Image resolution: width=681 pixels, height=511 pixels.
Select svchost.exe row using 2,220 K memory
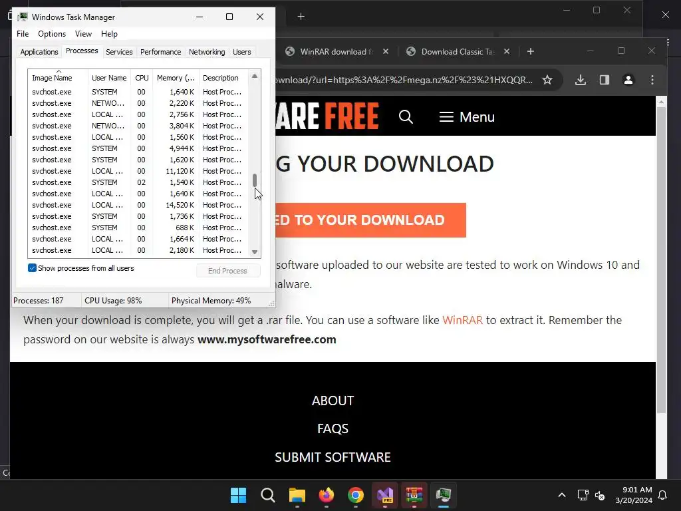tap(138, 103)
